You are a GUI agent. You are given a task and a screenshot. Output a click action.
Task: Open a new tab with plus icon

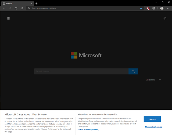coord(37,3)
